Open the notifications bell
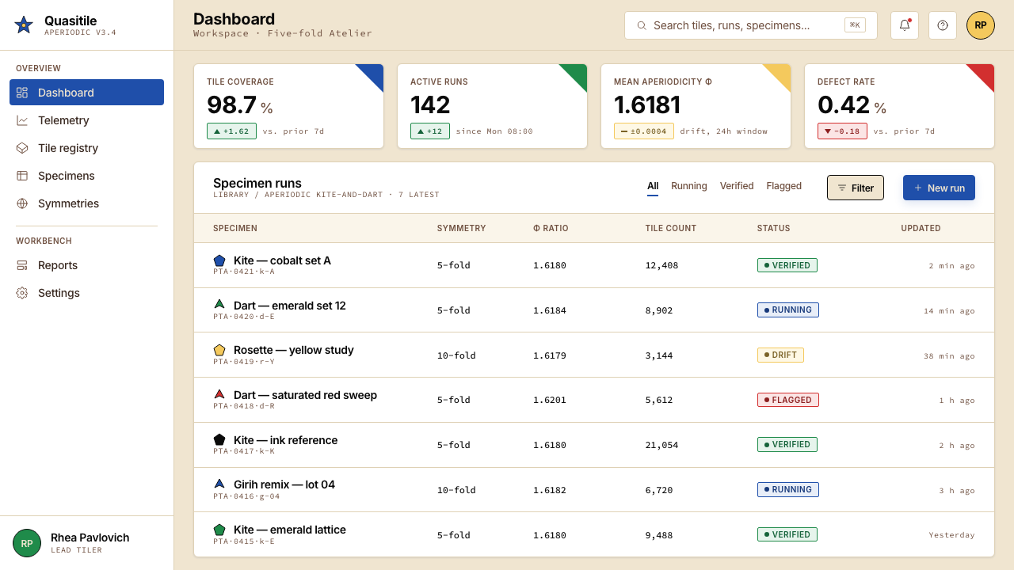This screenshot has height=570, width=1014. point(905,25)
